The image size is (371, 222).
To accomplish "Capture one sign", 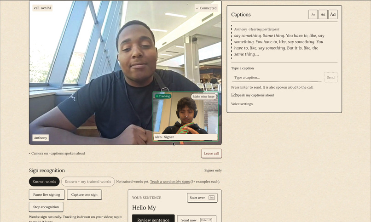I will click(84, 194).
